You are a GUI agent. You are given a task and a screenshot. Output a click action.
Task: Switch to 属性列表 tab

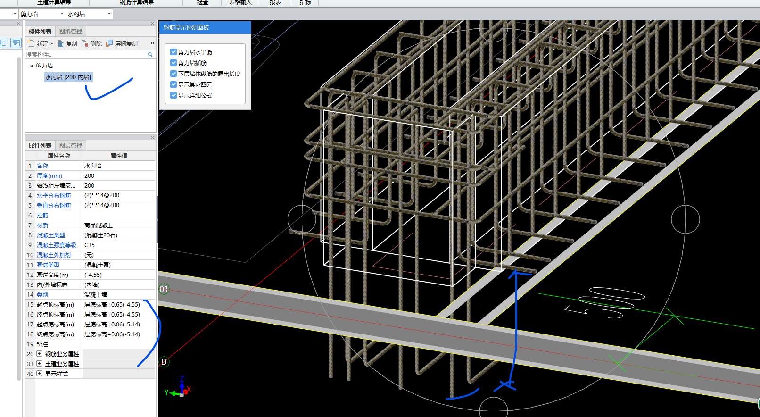[x=40, y=146]
